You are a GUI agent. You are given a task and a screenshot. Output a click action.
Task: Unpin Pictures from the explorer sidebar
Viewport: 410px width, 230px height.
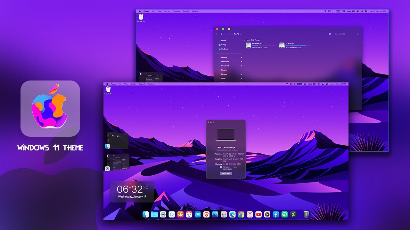[241, 74]
